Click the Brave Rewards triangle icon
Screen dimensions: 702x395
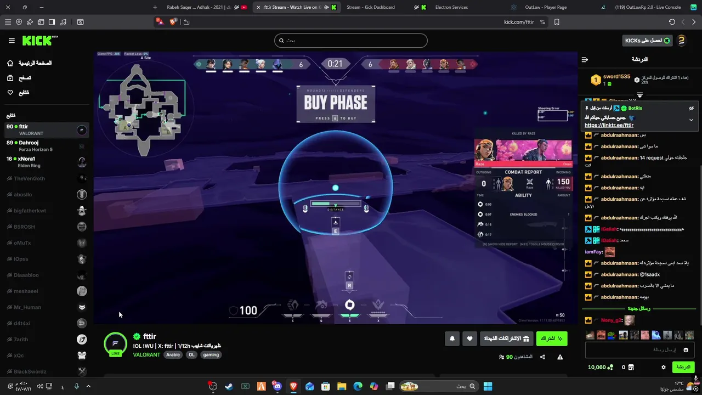[x=159, y=21]
